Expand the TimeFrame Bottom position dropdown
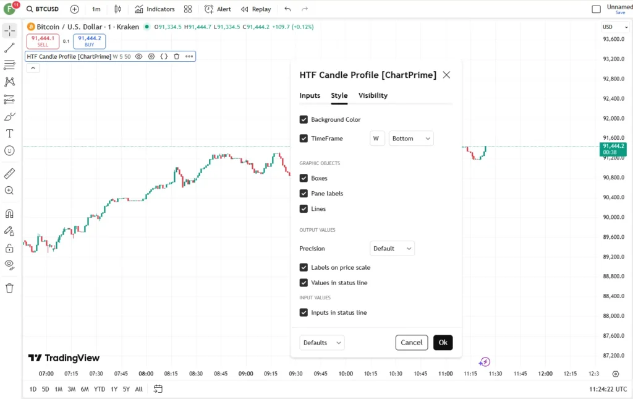 [411, 139]
